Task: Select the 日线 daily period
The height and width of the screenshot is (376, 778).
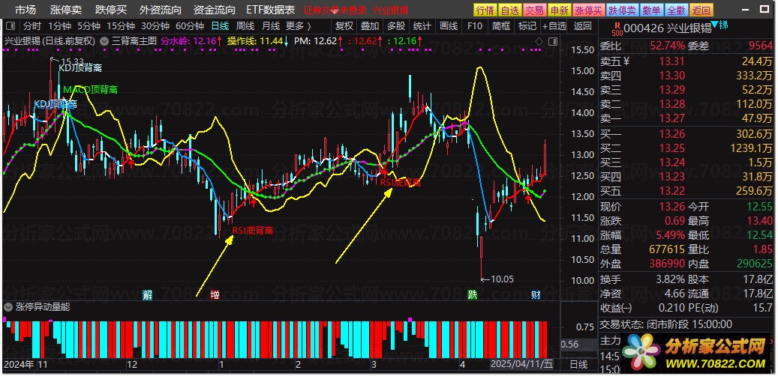Action: 220,26
